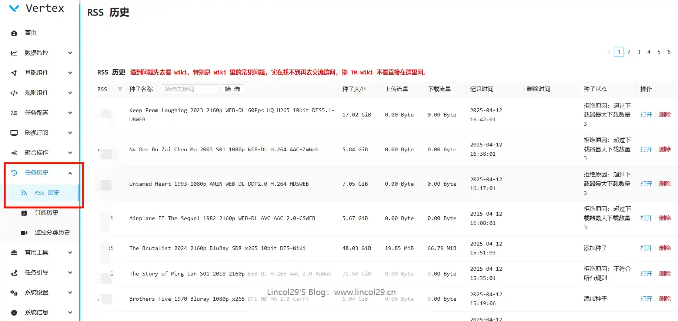Open the 订阅历史 menu item

(46, 213)
